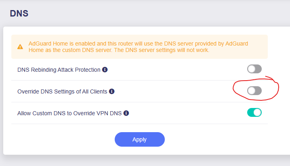Screen dimensions: 290x166
Task: Click the "Allow Custom DNS to Override VPN DNS" label
Action: coord(69,113)
